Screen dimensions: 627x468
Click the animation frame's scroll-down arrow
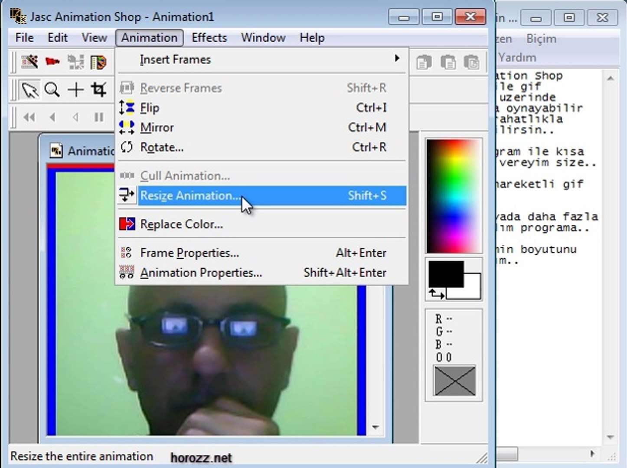click(x=376, y=427)
